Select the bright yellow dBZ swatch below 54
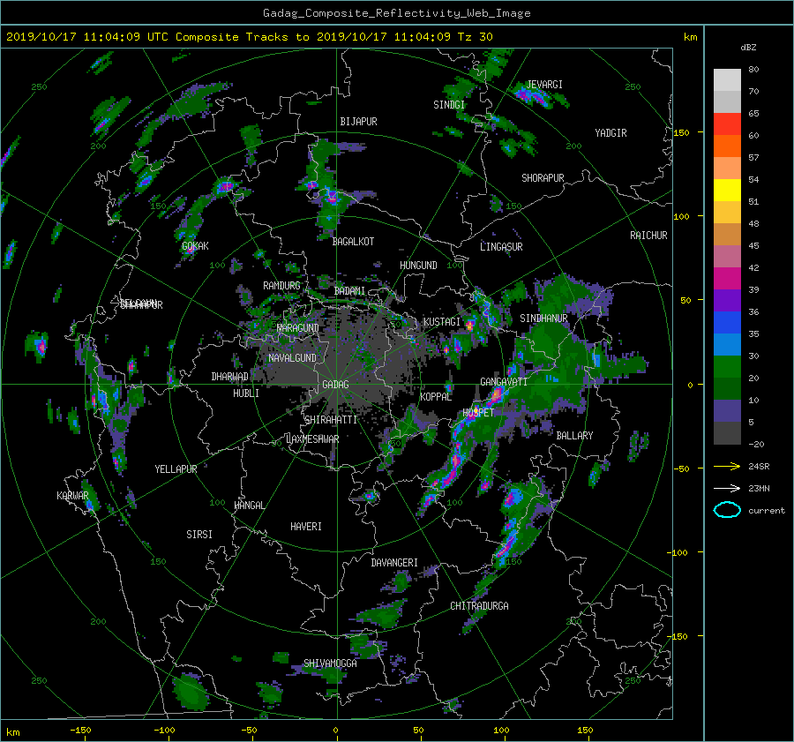The height and width of the screenshot is (742, 794). coord(727,191)
